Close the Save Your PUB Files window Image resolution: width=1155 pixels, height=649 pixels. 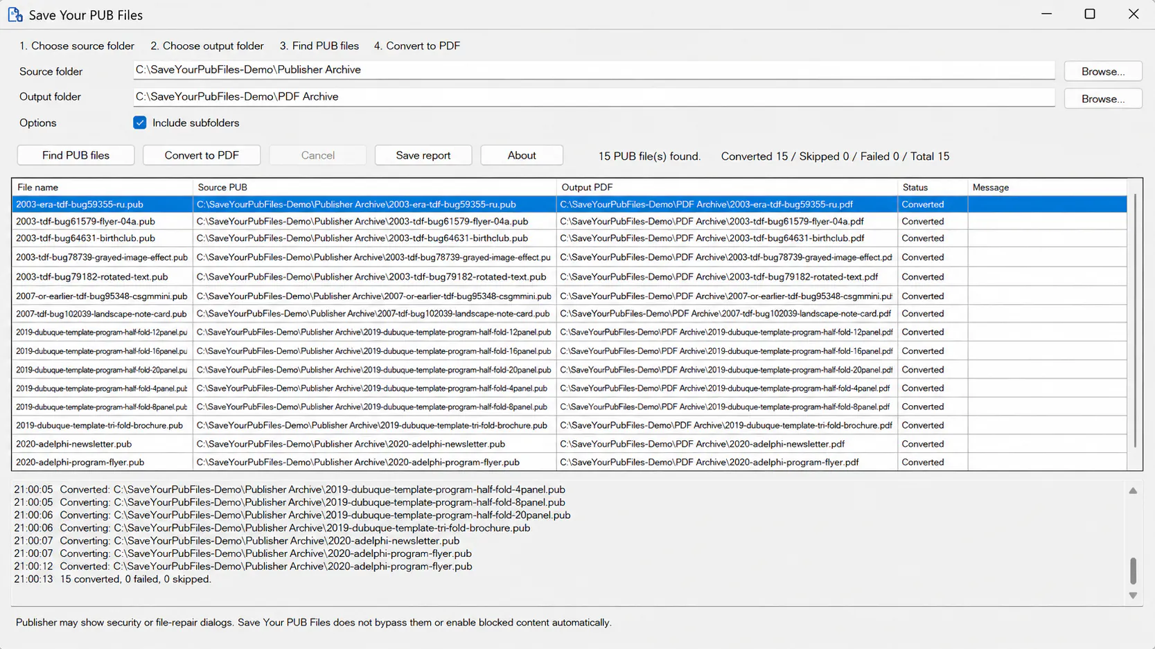[1134, 14]
